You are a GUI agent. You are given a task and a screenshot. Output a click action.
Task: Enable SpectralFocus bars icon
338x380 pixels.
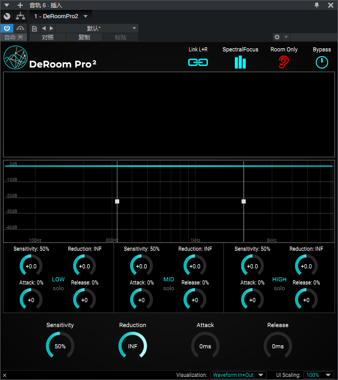240,62
